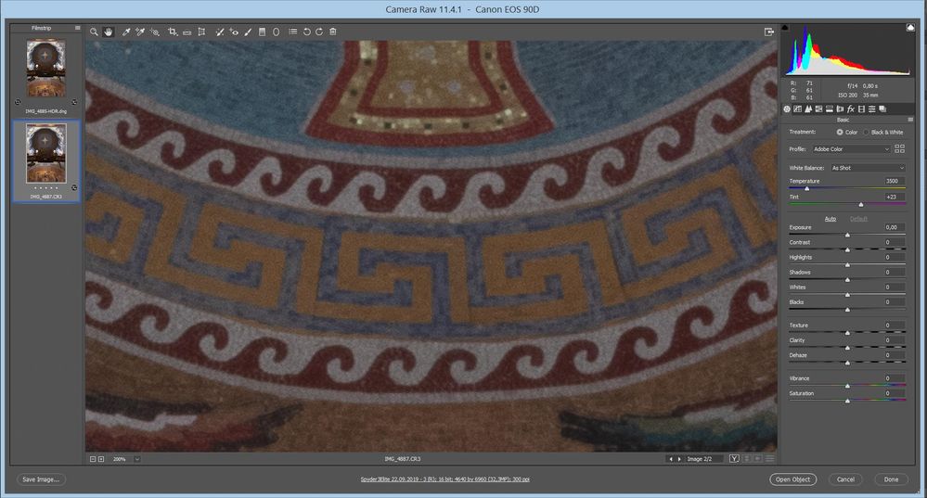This screenshot has width=927, height=498.
Task: Switch to the Basic panel tab icon
Action: (x=787, y=109)
